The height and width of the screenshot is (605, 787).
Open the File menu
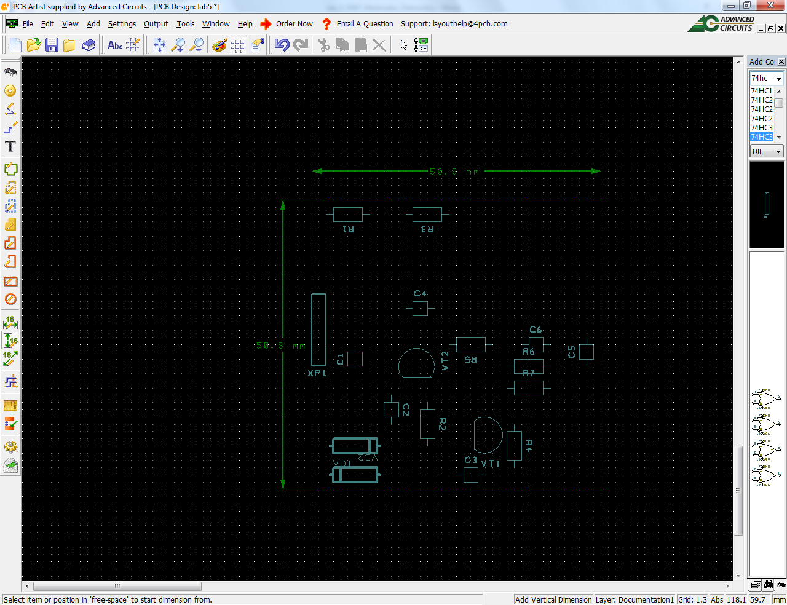coord(28,24)
